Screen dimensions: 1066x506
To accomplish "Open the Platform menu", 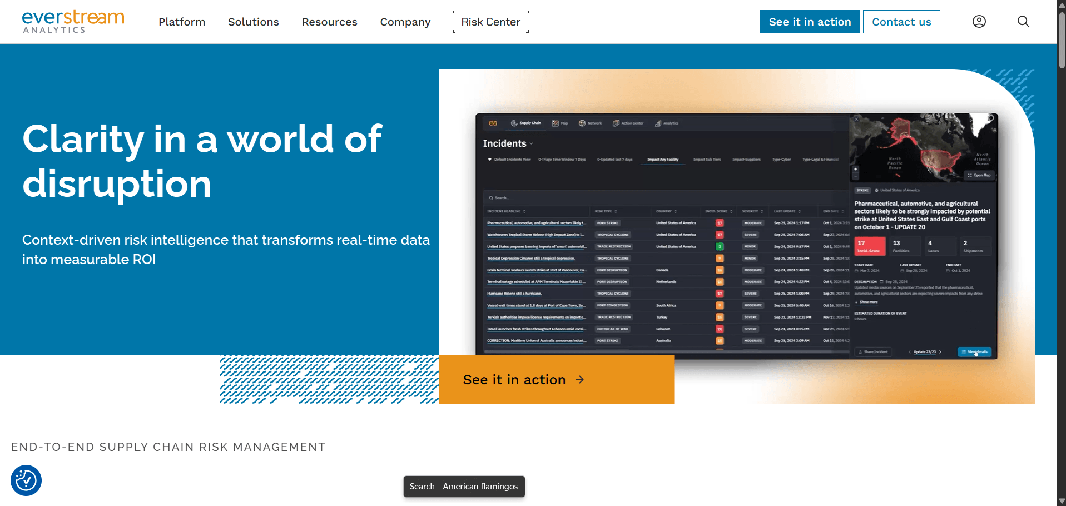I will click(182, 22).
